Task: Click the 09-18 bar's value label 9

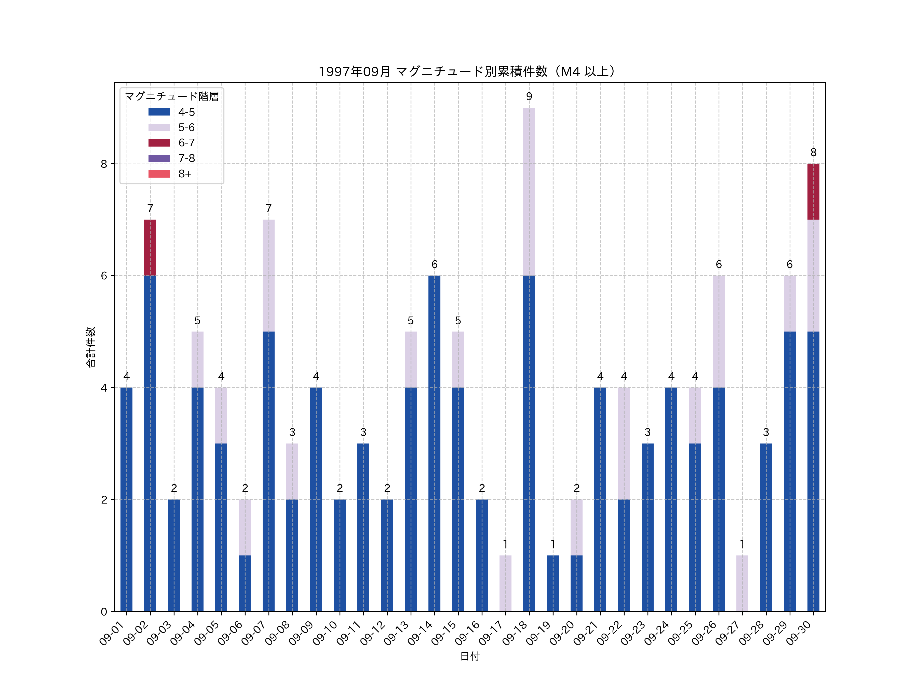Action: 529,96
